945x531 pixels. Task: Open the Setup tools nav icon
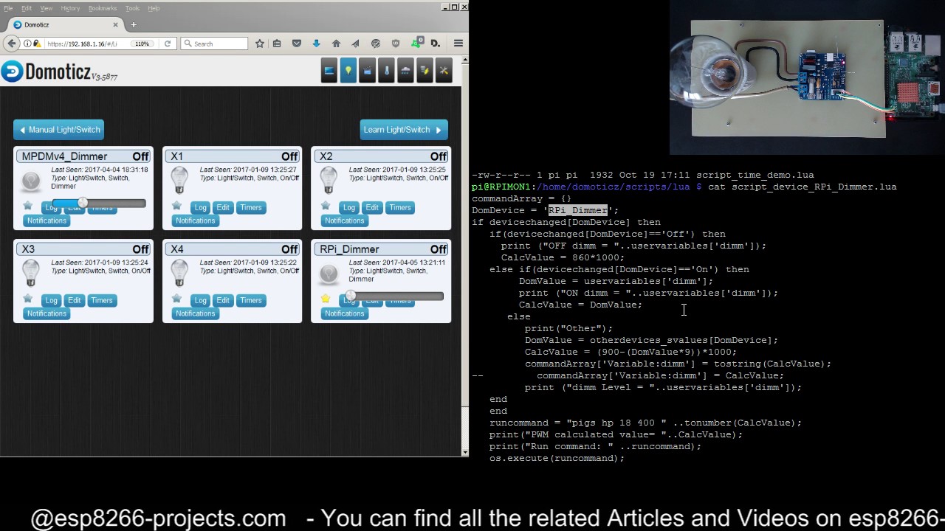[444, 71]
